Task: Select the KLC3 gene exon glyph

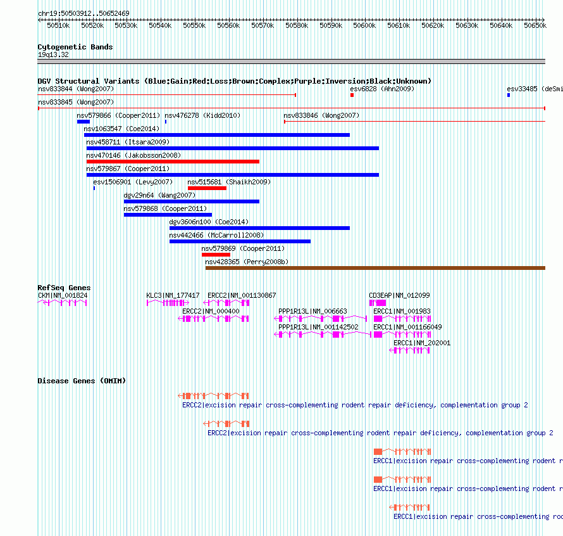Action: tap(168, 303)
